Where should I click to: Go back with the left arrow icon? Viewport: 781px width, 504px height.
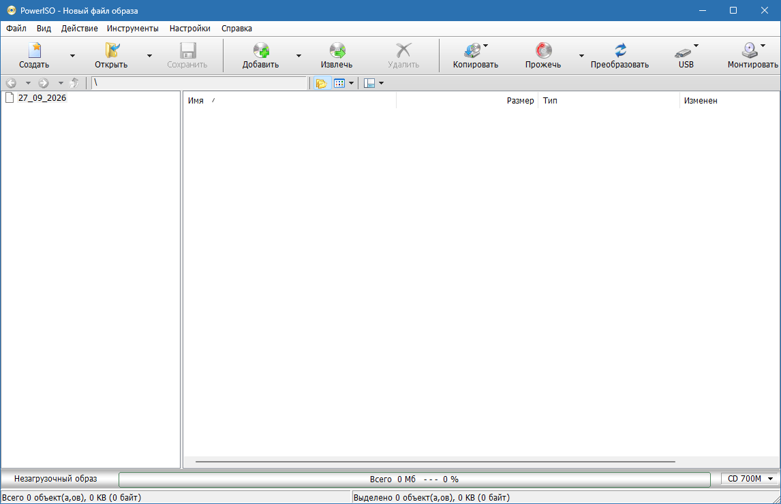11,83
